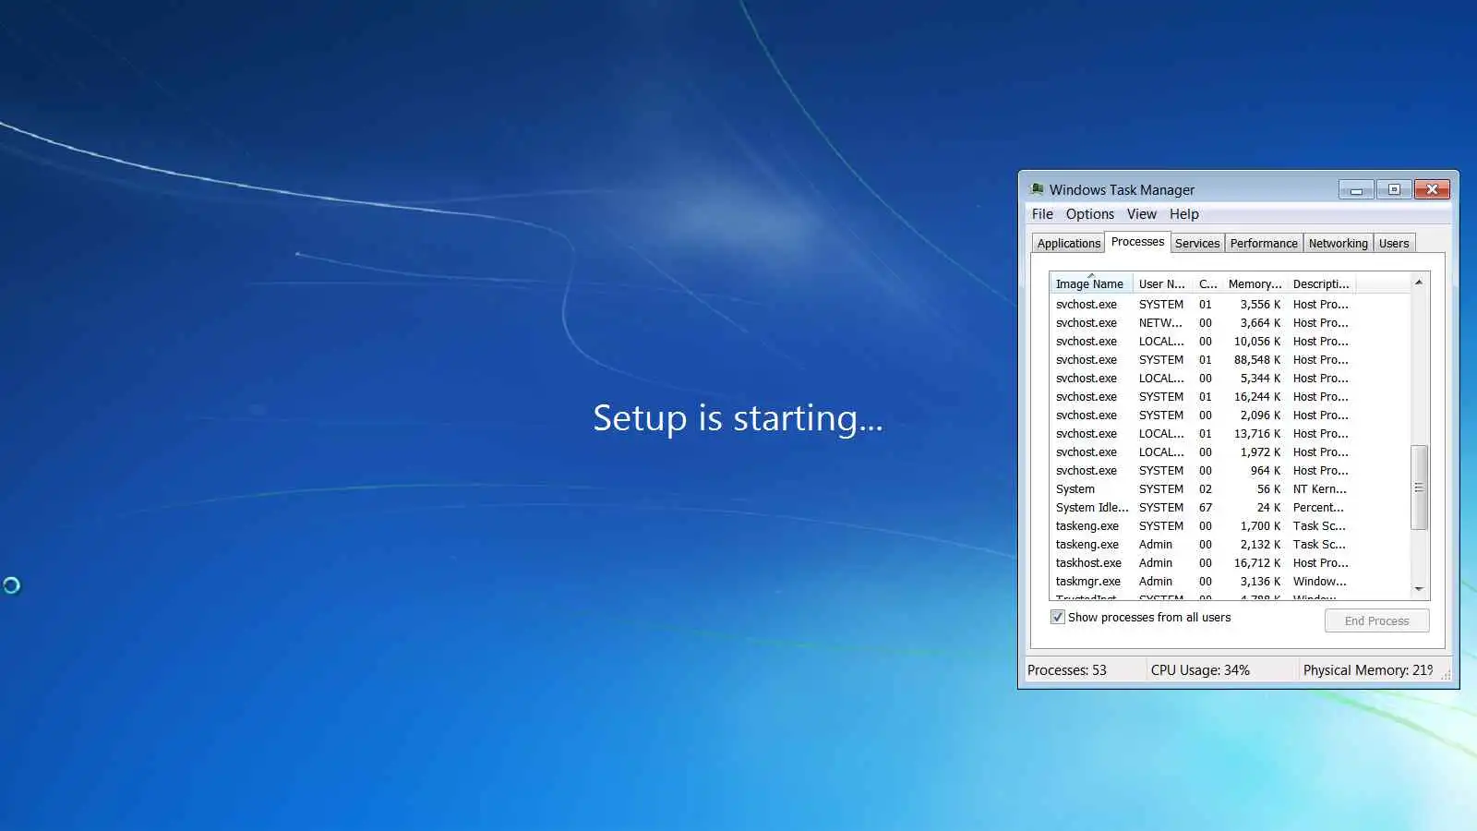Select the taskeng.exe row run by SYSTEM
1477x831 pixels.
click(1230, 526)
